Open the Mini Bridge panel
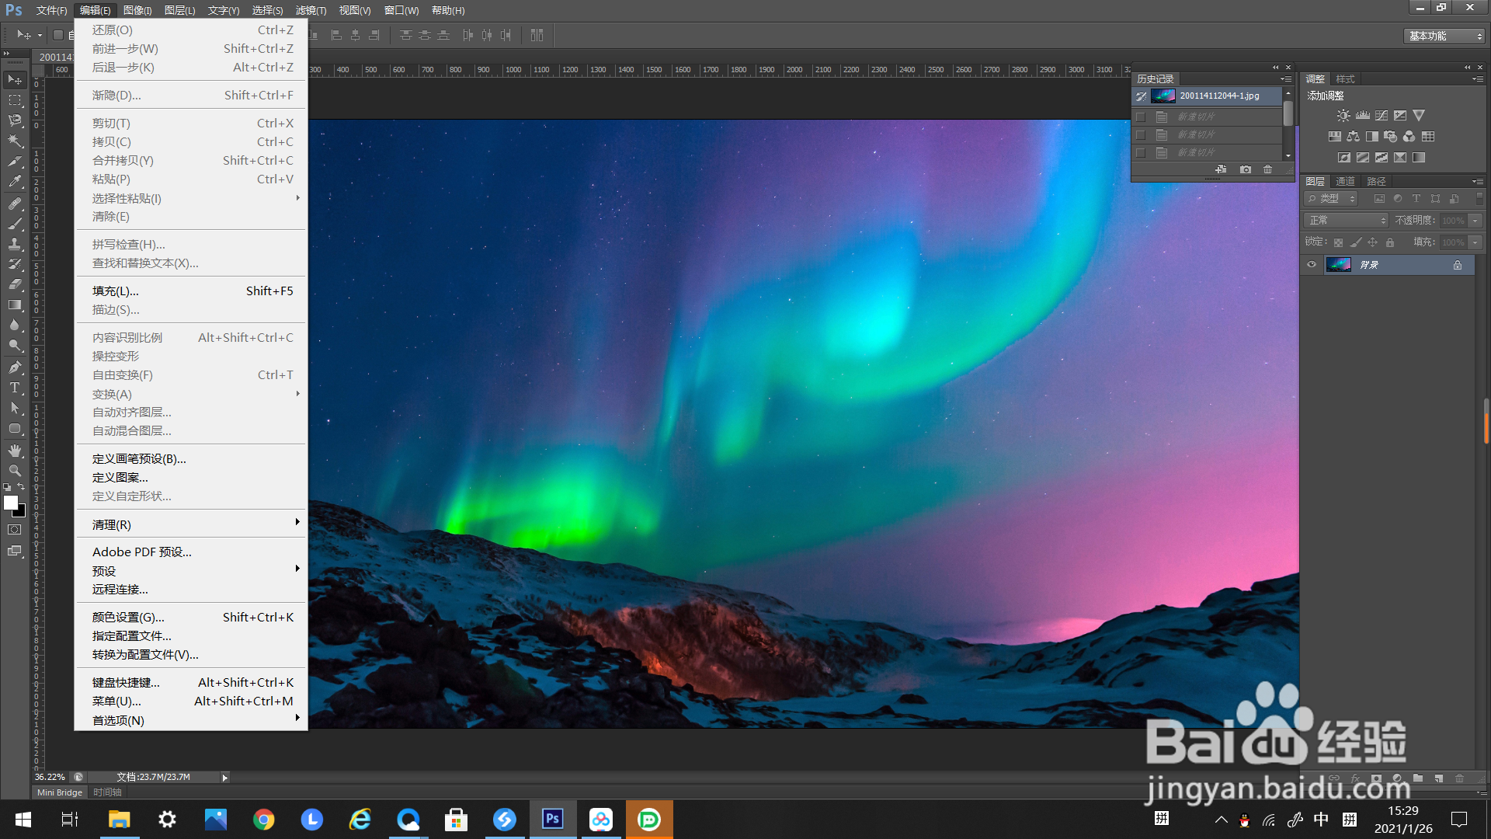Viewport: 1491px width, 839px height. point(60,792)
